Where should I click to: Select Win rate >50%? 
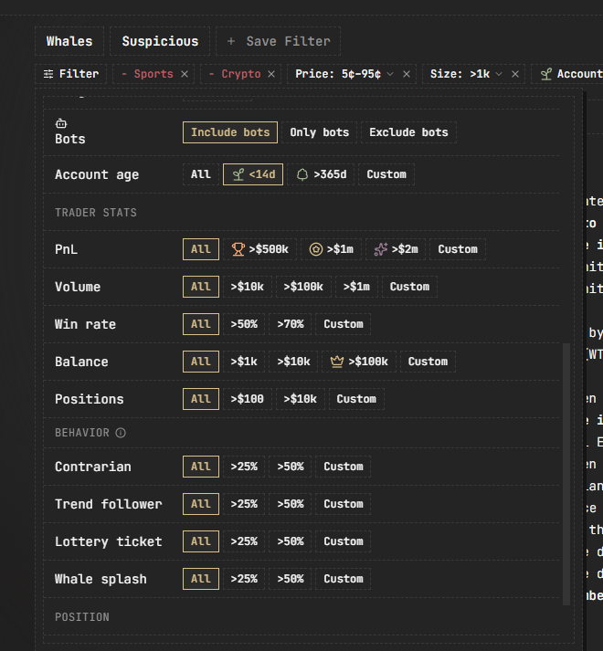(244, 324)
